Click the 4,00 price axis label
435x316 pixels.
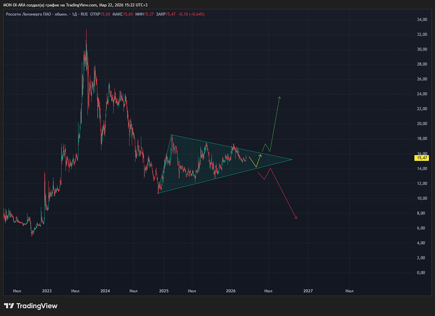pyautogui.click(x=421, y=243)
